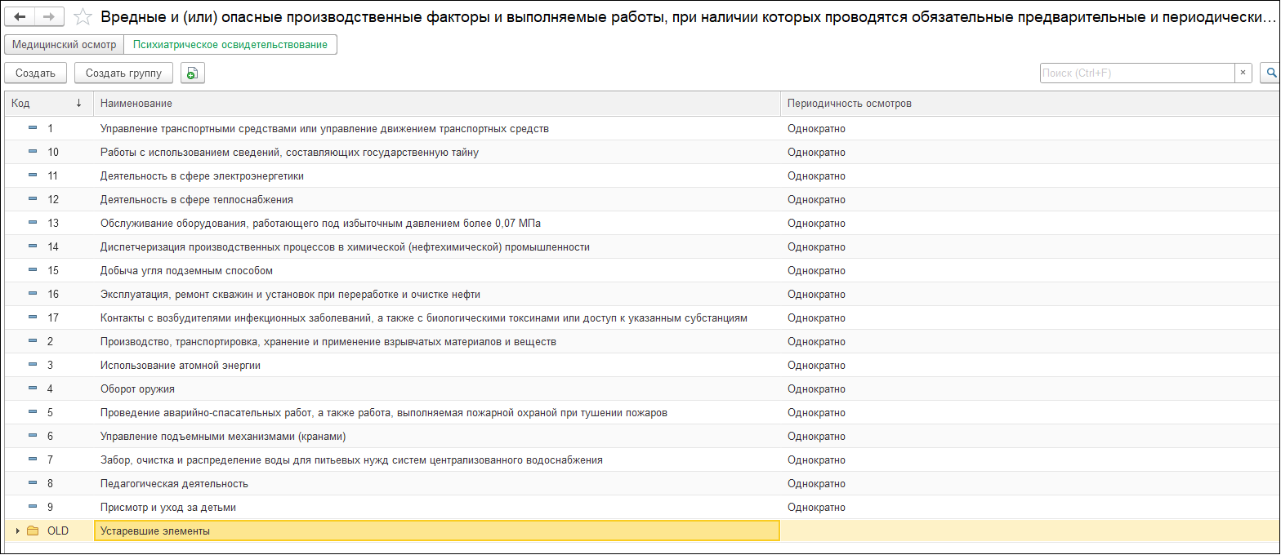Viewport: 1281px width, 555px height.
Task: Go forward with the right arrow button
Action: tap(49, 16)
